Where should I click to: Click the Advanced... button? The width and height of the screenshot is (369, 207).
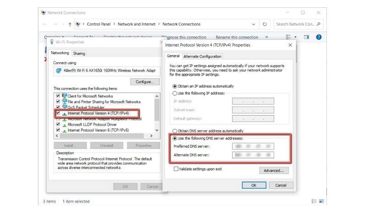coord(274,170)
